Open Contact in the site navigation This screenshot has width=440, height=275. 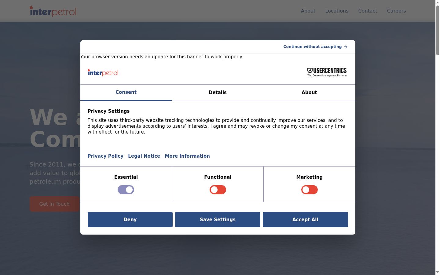click(368, 11)
